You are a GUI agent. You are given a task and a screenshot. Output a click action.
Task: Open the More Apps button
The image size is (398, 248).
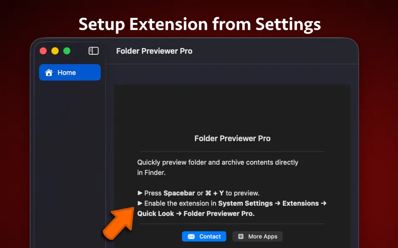coord(257,236)
